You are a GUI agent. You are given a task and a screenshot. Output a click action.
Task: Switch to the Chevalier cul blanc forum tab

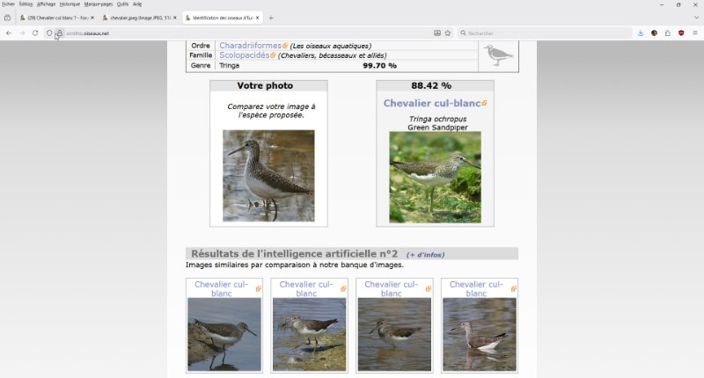(57, 18)
